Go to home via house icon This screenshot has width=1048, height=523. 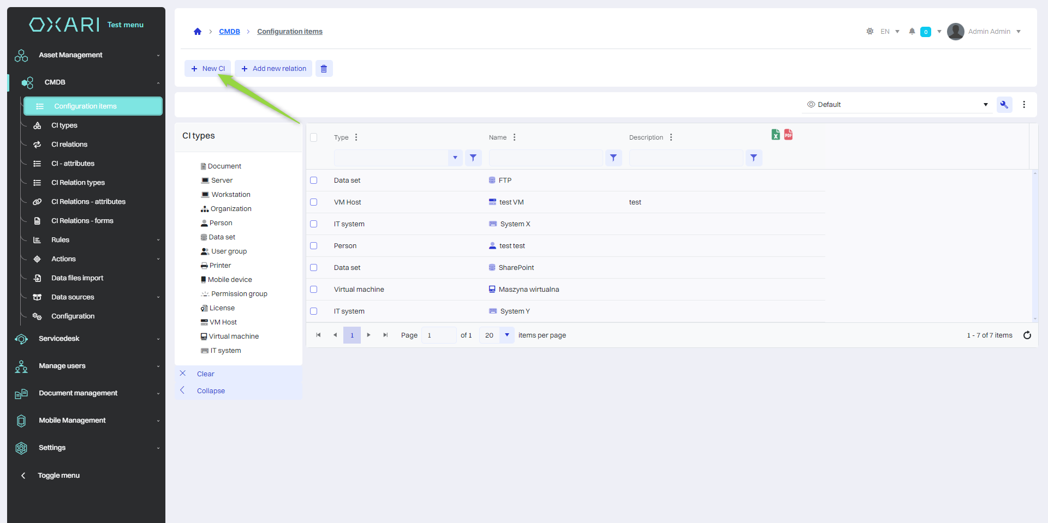click(198, 32)
